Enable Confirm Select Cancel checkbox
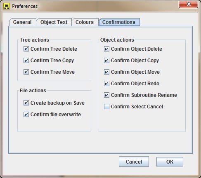Screen dimensions: 201x178 coord(106,107)
